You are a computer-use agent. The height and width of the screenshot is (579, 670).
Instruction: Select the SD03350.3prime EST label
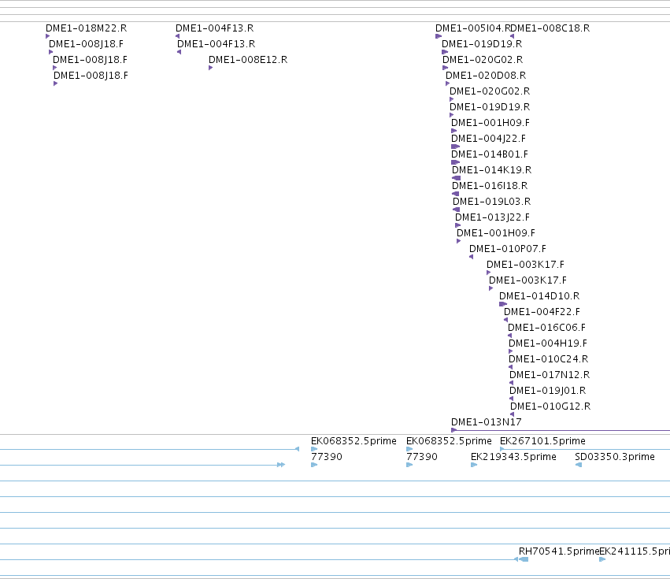(615, 457)
